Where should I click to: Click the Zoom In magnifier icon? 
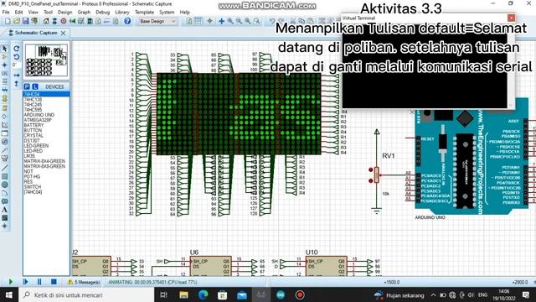pos(230,21)
